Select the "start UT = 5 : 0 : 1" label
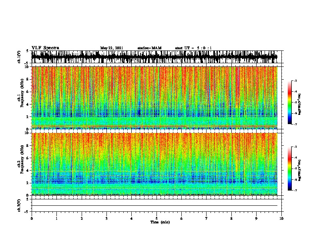 (193, 48)
